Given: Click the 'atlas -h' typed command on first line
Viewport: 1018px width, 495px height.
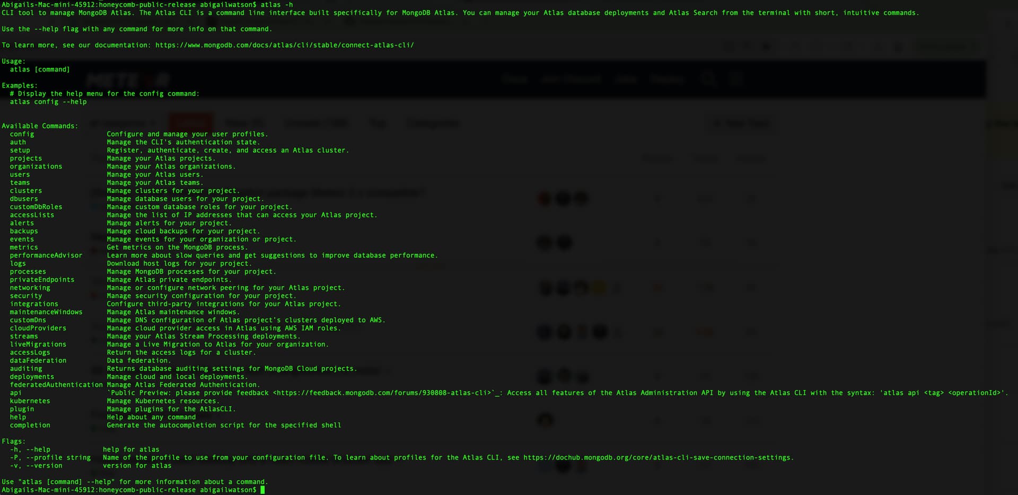Looking at the screenshot, I should coord(277,4).
